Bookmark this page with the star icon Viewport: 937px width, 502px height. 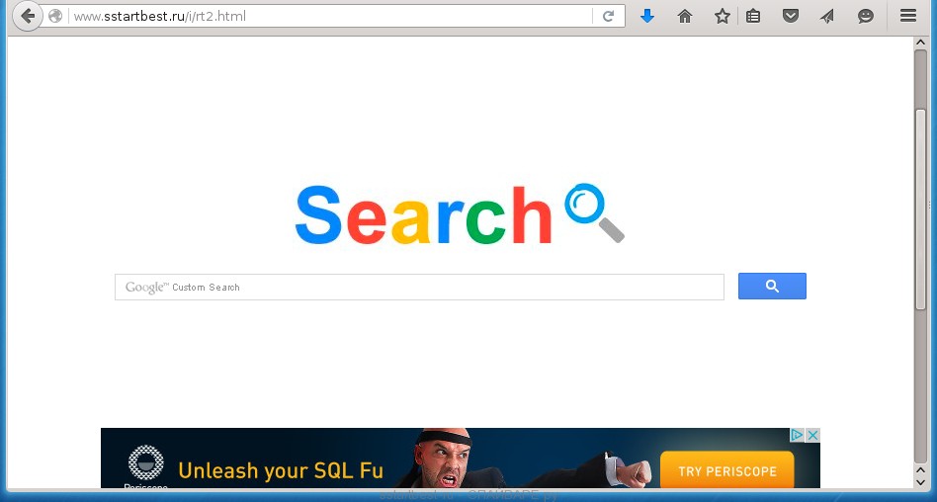[722, 16]
